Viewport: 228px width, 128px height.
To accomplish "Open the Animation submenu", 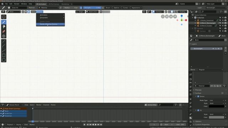I will pyautogui.click(x=50, y=15).
